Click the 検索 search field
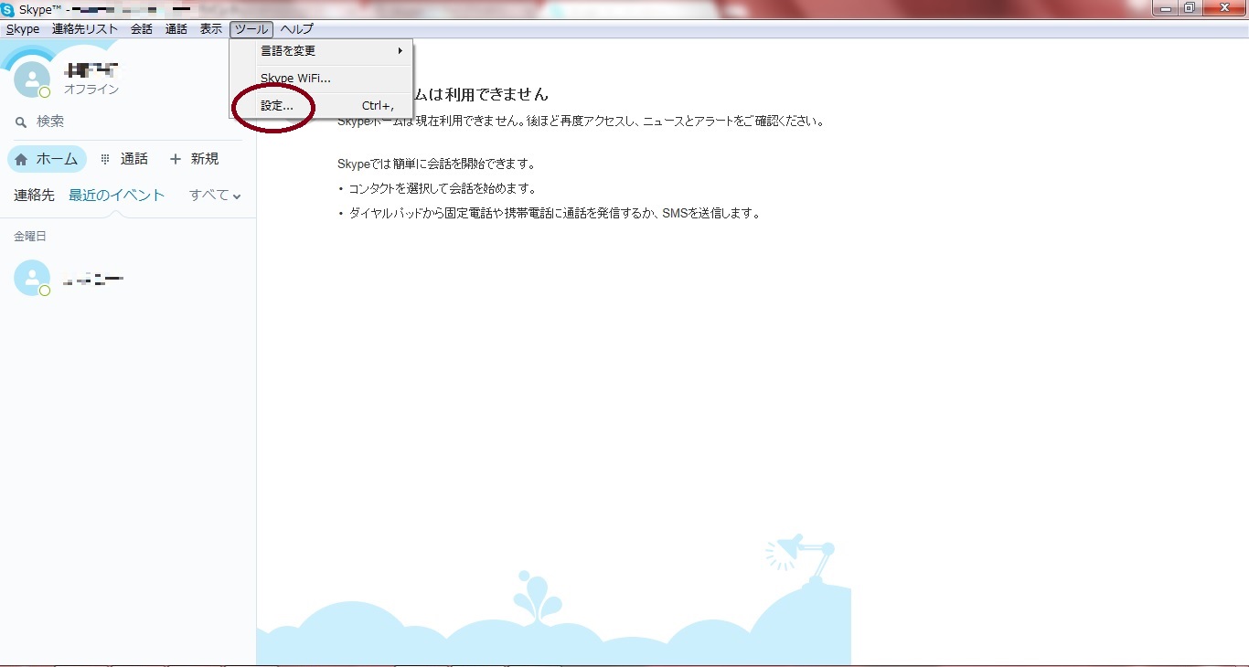Image resolution: width=1249 pixels, height=667 pixels. (x=128, y=122)
